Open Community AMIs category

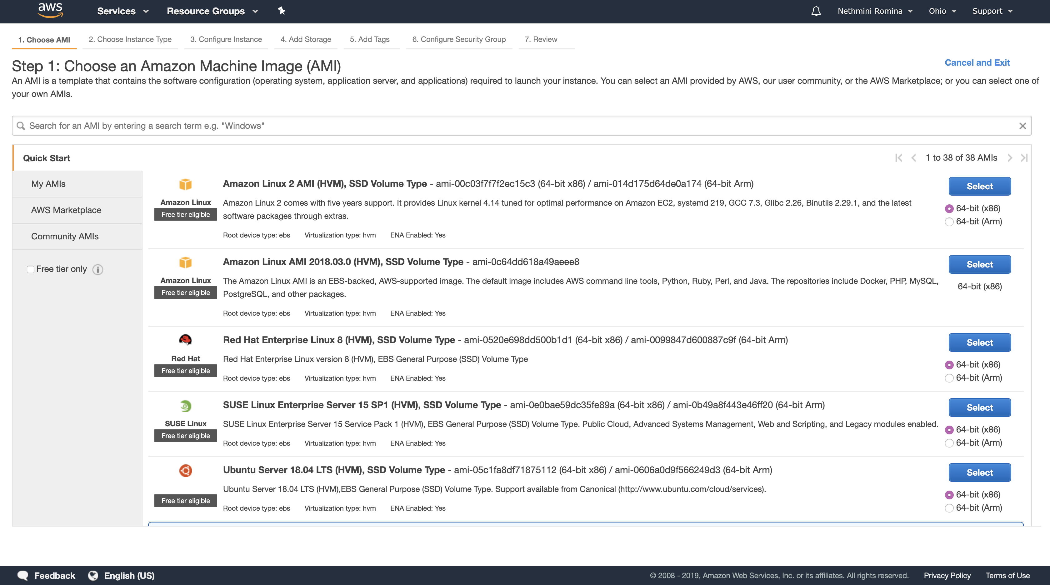point(77,237)
